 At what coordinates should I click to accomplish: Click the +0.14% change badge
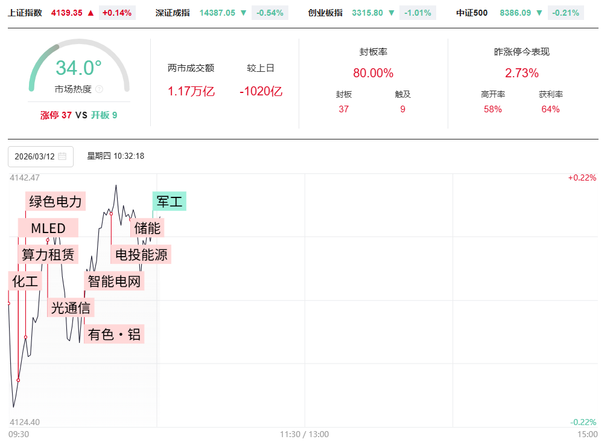(x=116, y=13)
